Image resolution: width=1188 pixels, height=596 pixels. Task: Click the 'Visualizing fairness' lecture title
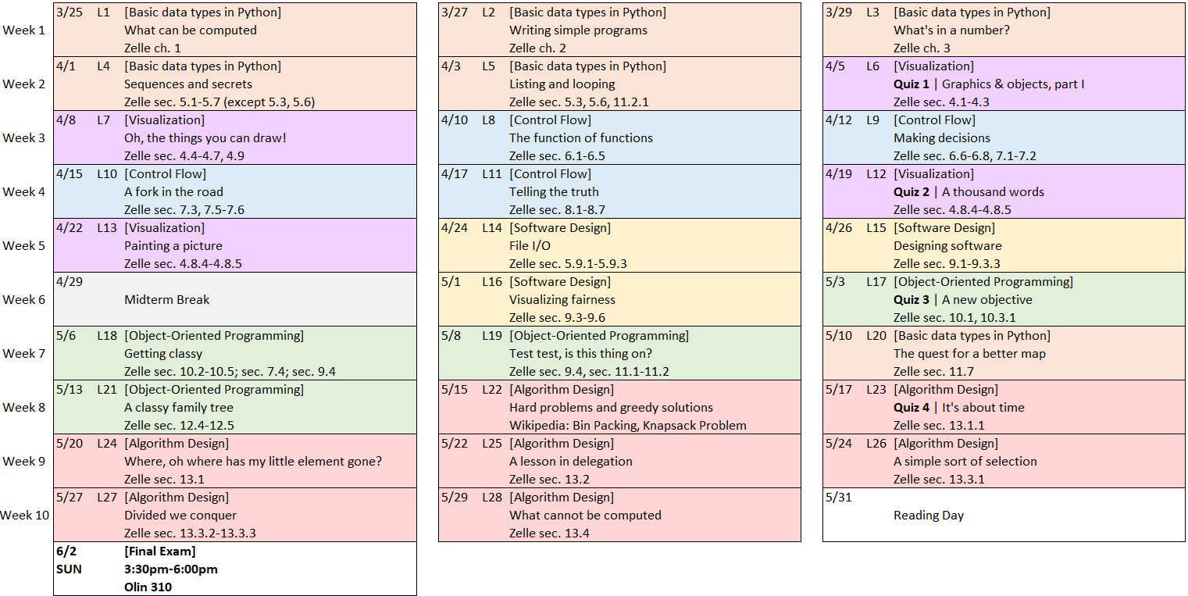[x=562, y=300]
